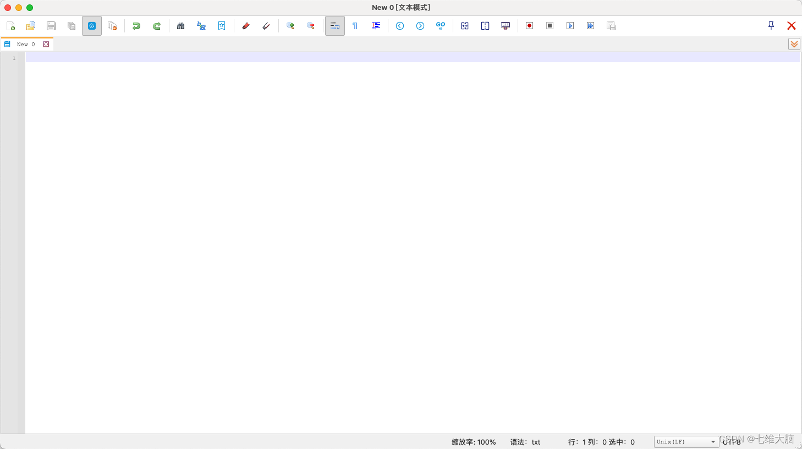Pin the toolbar
The width and height of the screenshot is (802, 449).
point(771,25)
